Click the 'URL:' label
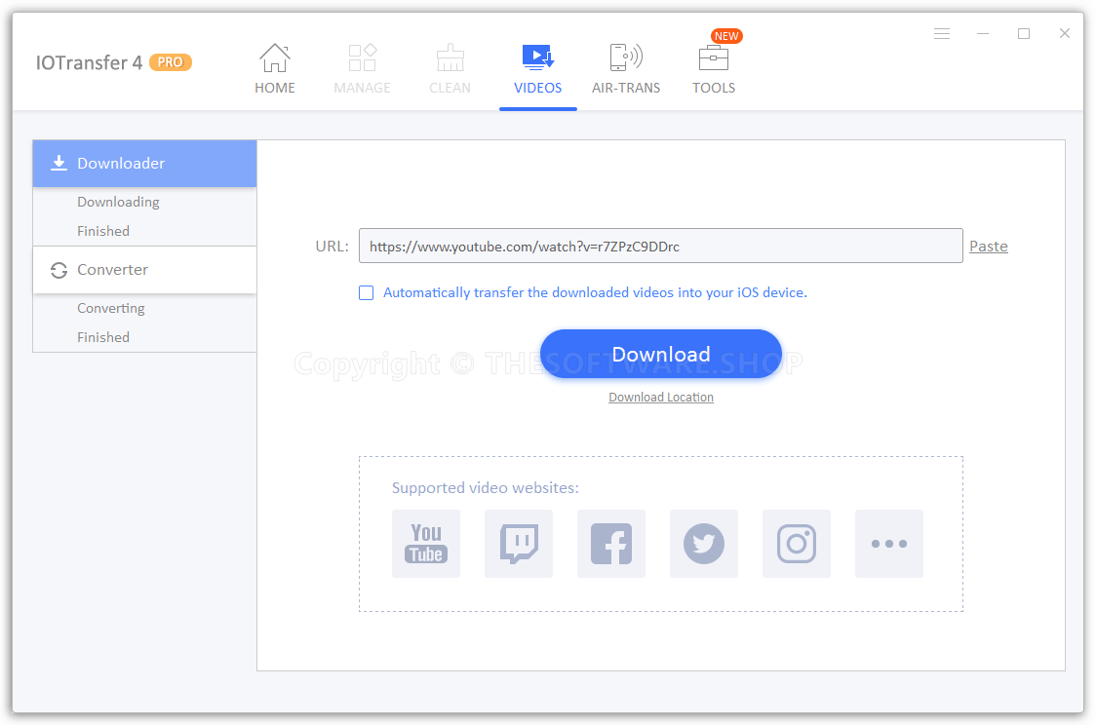This screenshot has height=725, width=1096. (332, 246)
